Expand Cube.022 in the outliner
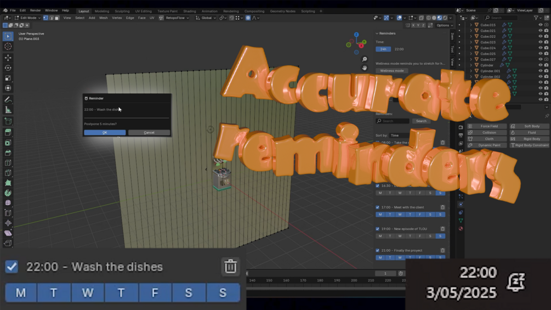This screenshot has width=551, height=310. (x=471, y=37)
